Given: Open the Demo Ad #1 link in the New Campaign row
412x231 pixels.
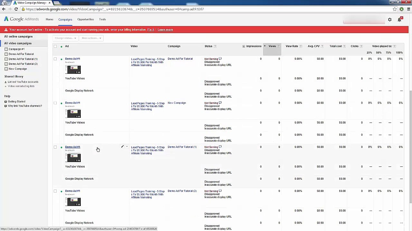Looking at the screenshot, I should click(72, 103).
